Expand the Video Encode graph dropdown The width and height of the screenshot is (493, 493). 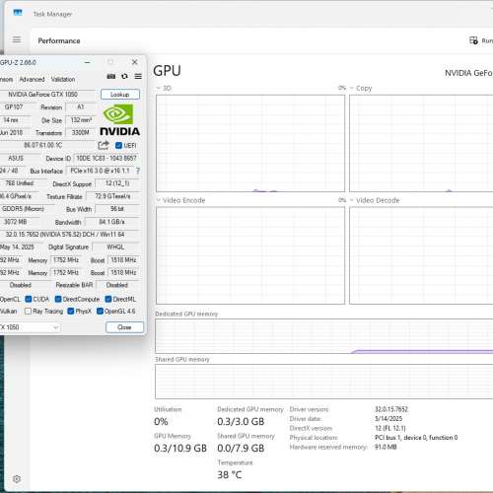[158, 200]
